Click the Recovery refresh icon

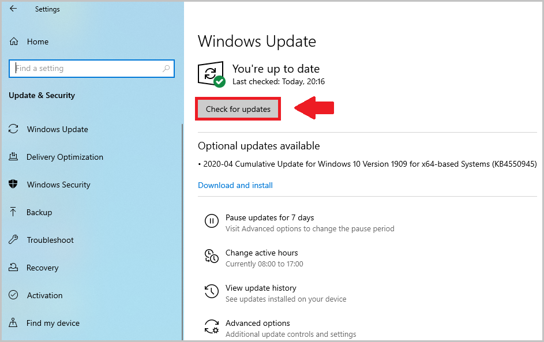coord(13,268)
